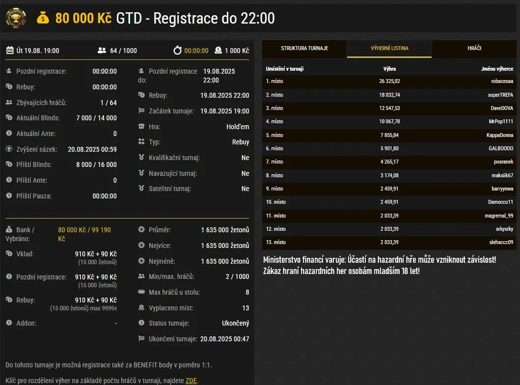Screen dimensions: 520x385
Task: Click the flag icon beside Začátek turnaje
Action: (x=141, y=111)
